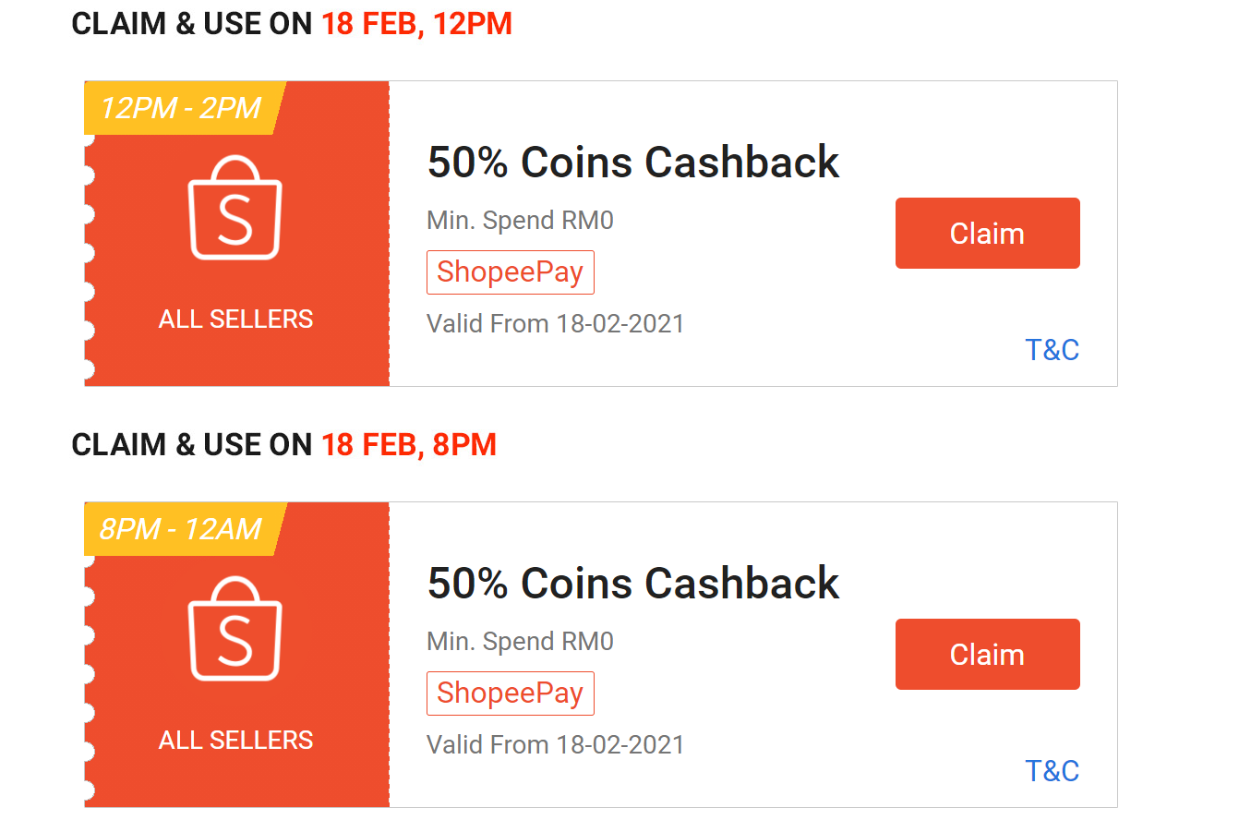Click the Shopee bag icon on the 8PM - 12AM voucher
The width and height of the screenshot is (1251, 820).
(235, 629)
